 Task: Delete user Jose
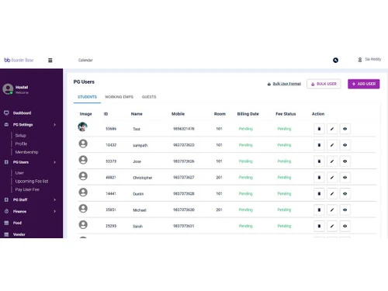319,161
